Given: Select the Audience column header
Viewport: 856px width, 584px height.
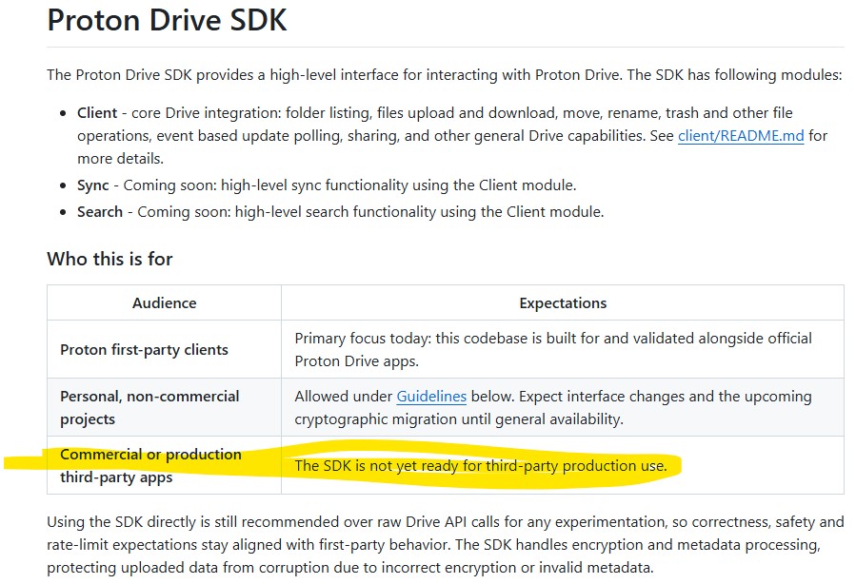Looking at the screenshot, I should (165, 303).
